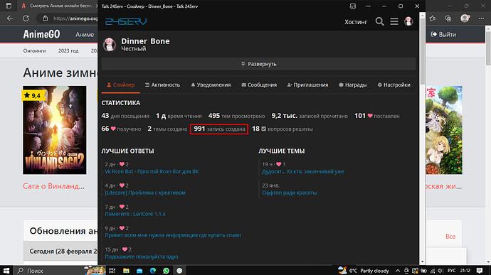Open topic 'Дудосят... Хз кто, заканчивай уже'
This screenshot has width=491, height=275.
tap(303, 171)
